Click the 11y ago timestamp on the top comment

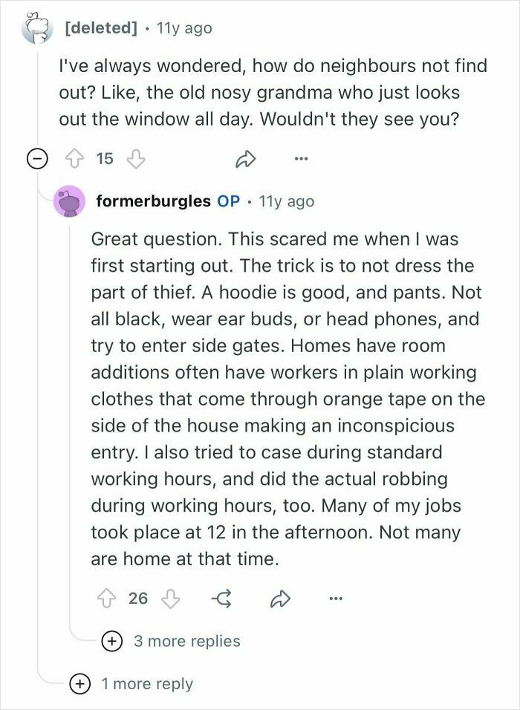[183, 27]
